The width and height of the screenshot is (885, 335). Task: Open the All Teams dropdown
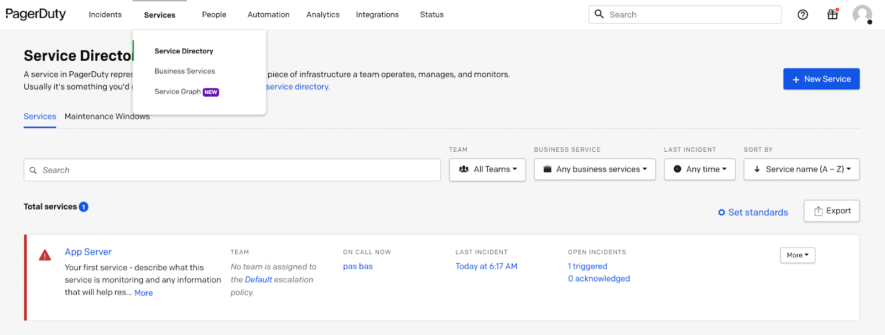487,169
